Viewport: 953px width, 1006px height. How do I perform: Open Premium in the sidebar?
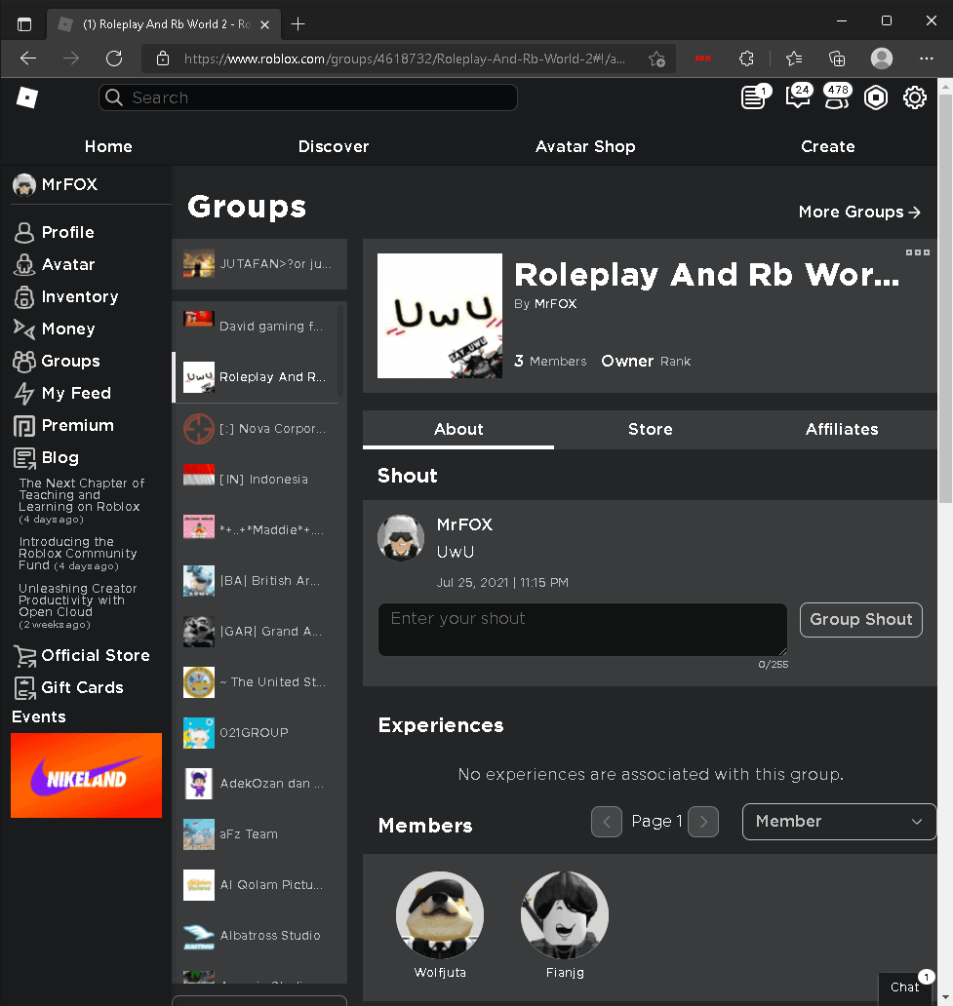[63, 425]
